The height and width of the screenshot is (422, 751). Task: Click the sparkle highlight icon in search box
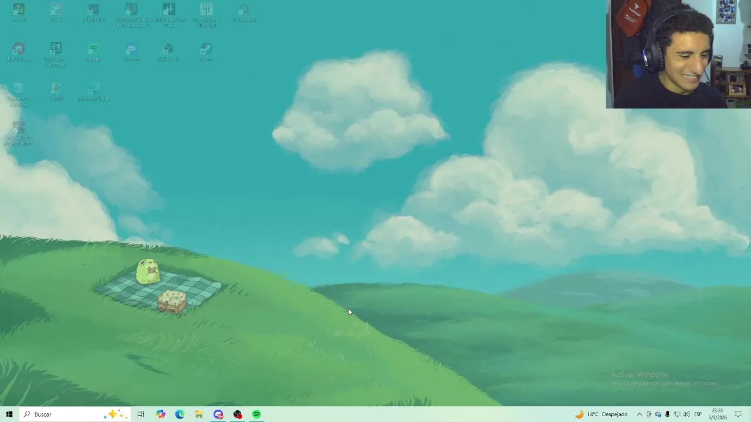[x=114, y=414]
